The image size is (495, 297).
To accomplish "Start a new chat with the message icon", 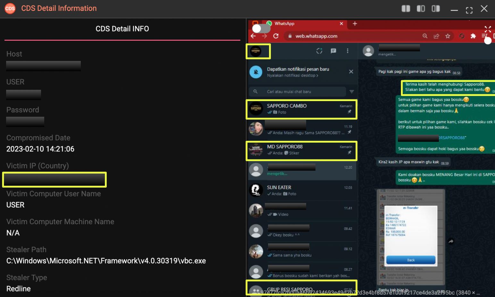I will tap(333, 51).
